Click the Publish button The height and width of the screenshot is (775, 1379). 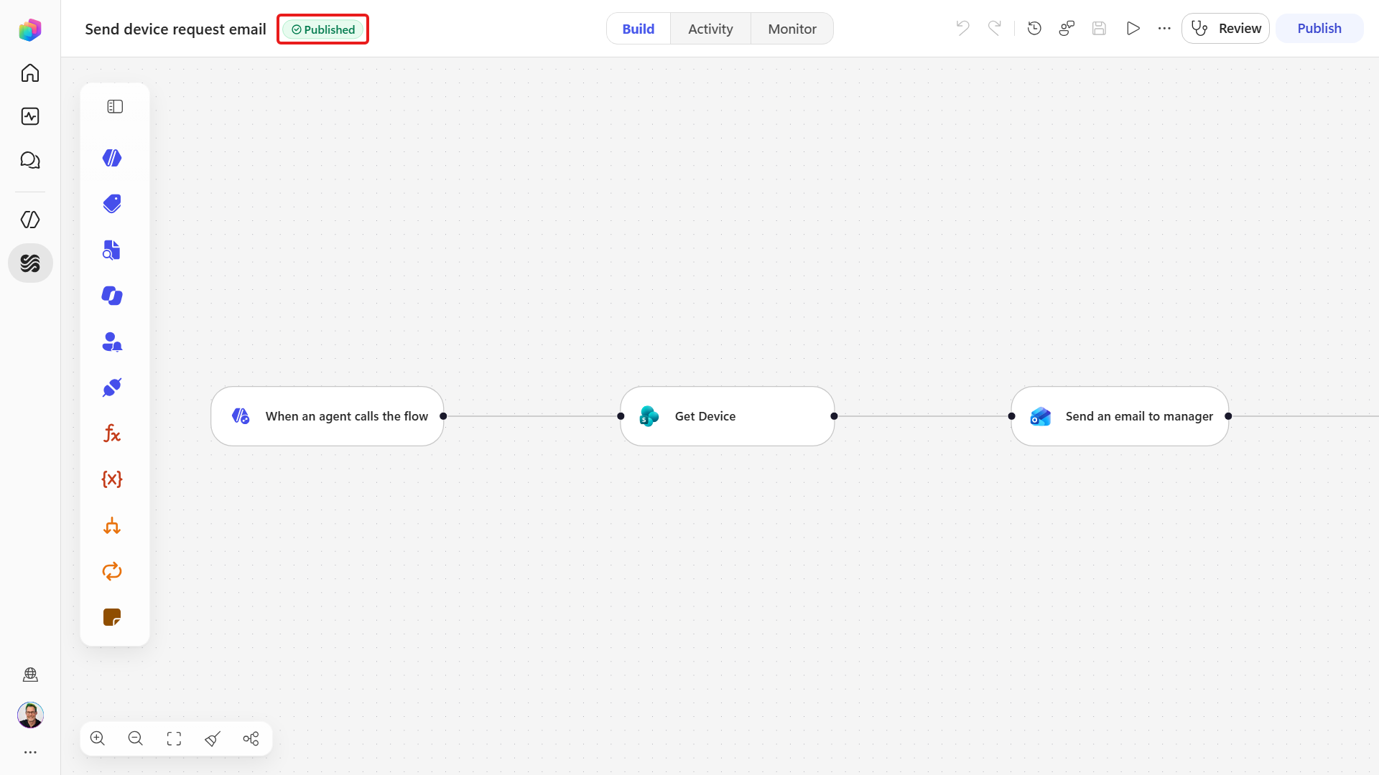(1319, 29)
